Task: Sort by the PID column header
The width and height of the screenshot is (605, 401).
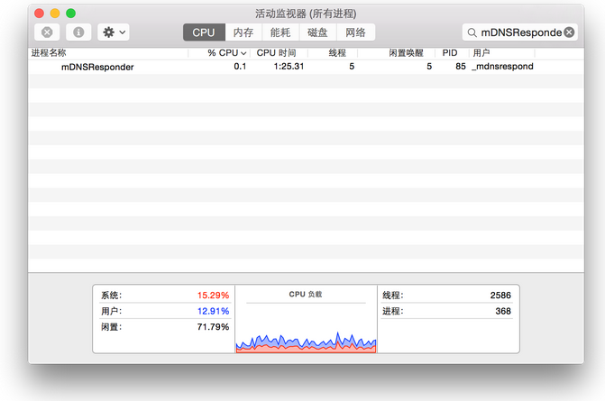Action: (x=450, y=53)
